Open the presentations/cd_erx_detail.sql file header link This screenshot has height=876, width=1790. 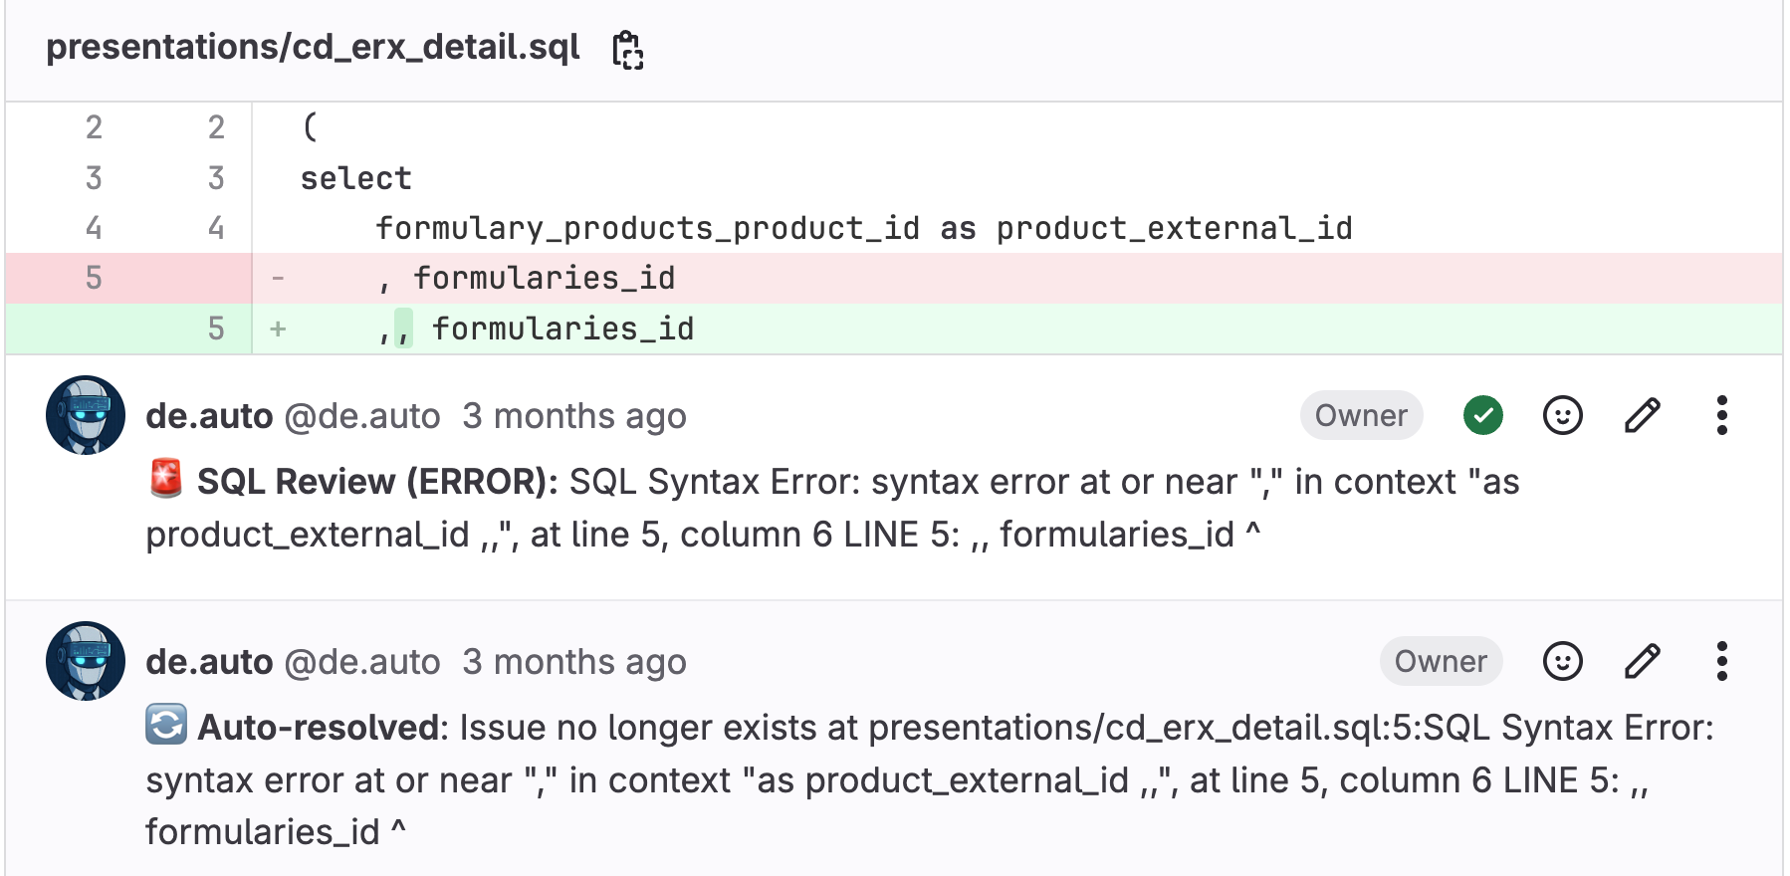pyautogui.click(x=315, y=47)
